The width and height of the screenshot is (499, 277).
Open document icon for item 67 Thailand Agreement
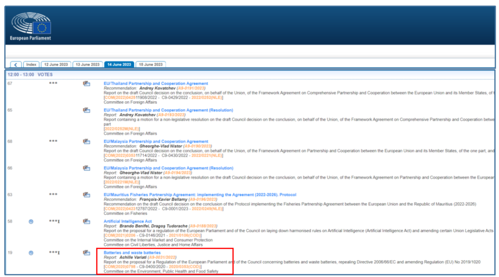click(x=86, y=83)
